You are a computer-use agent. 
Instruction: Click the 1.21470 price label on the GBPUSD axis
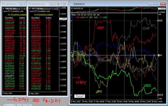(x=63, y=92)
